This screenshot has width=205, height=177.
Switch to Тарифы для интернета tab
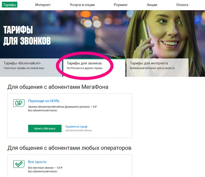click(x=157, y=68)
